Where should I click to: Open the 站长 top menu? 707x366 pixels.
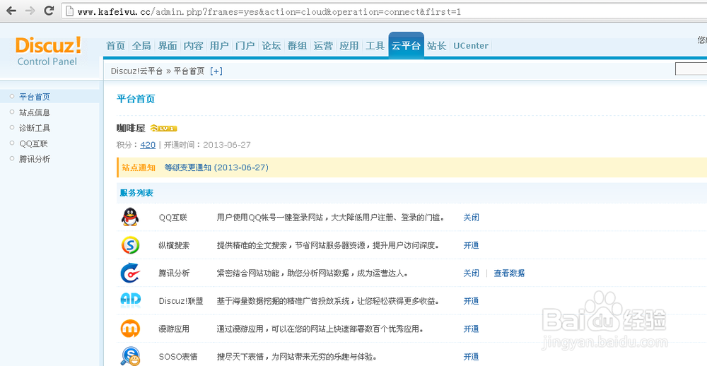click(437, 45)
